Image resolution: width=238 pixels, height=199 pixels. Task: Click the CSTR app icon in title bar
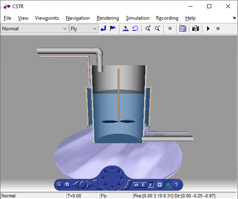coord(7,6)
